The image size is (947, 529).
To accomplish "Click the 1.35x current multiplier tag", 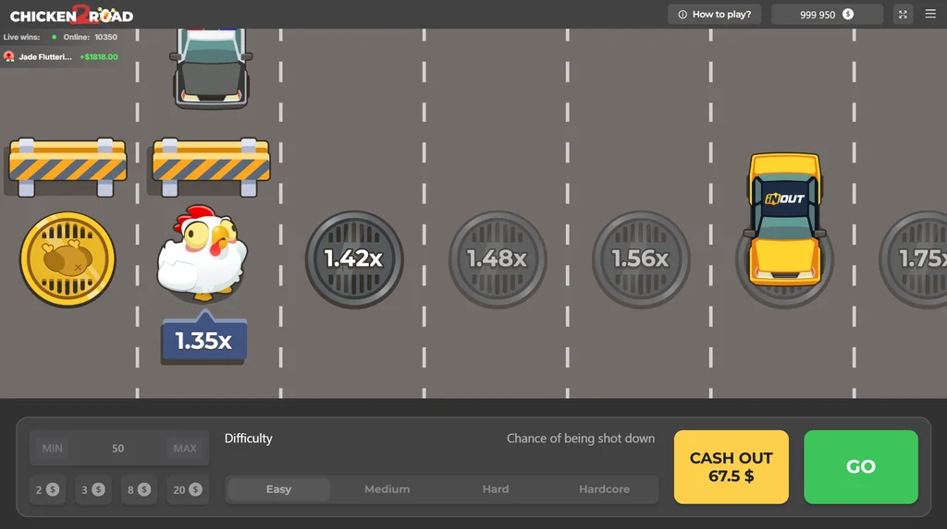I will [x=204, y=337].
